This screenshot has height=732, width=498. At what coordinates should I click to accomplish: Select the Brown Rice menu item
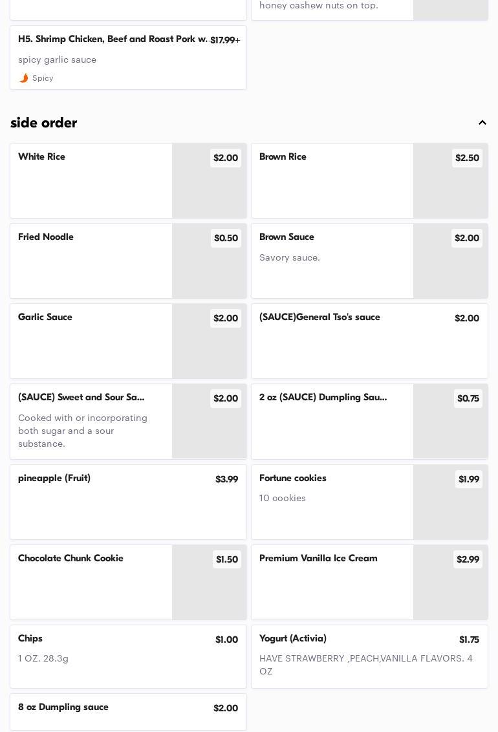(370, 180)
